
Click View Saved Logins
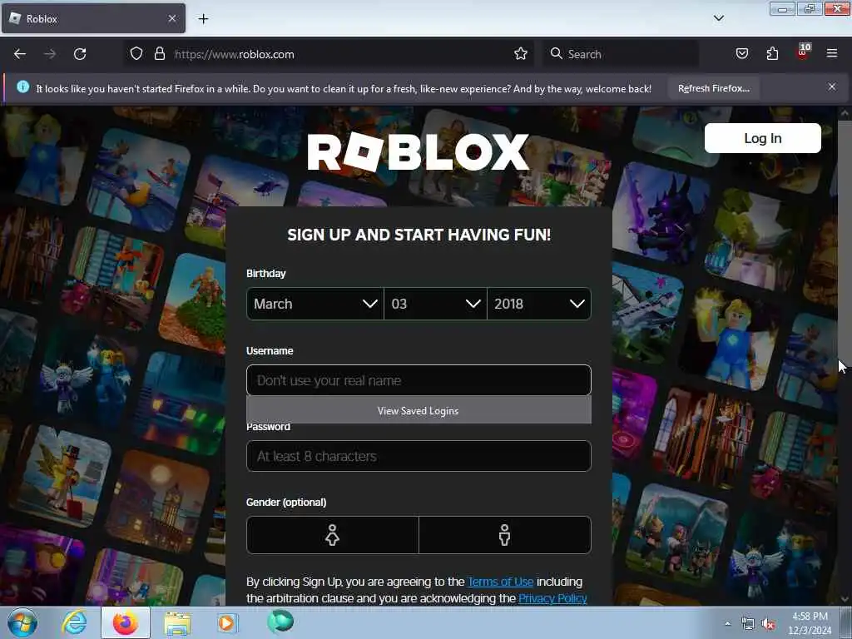(x=419, y=411)
